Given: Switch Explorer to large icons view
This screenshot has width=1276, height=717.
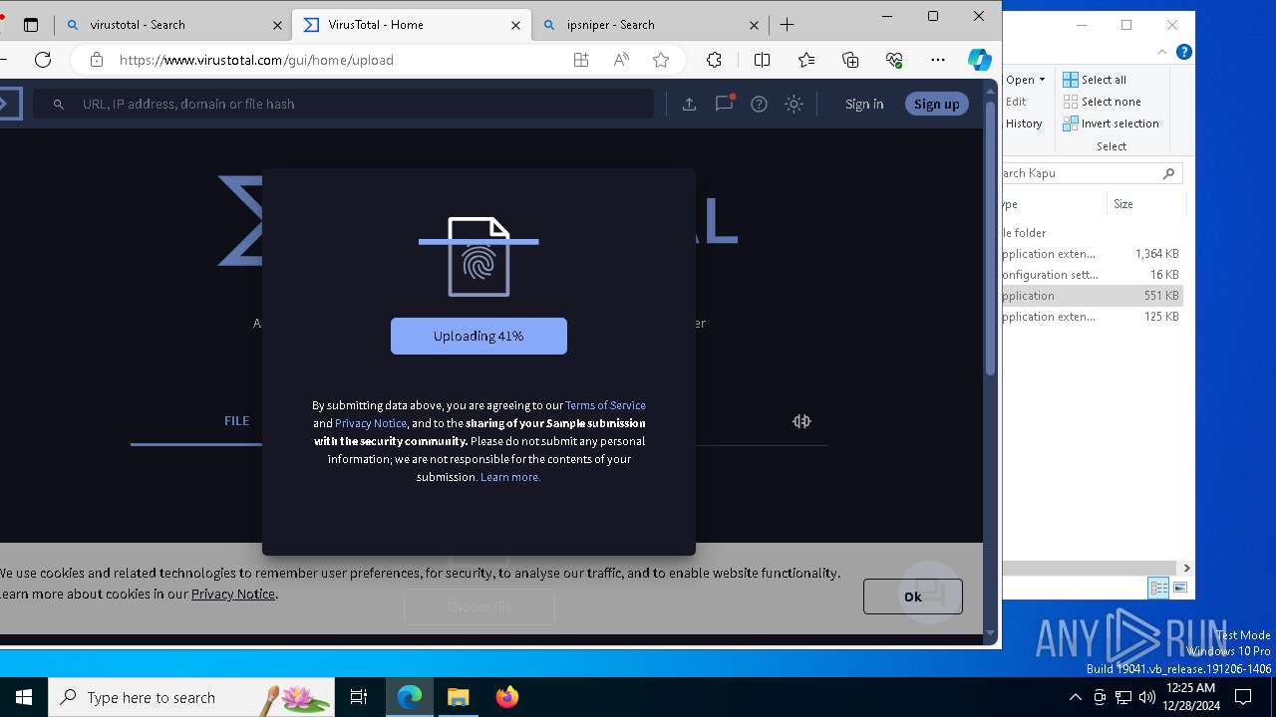Looking at the screenshot, I should [x=1180, y=588].
